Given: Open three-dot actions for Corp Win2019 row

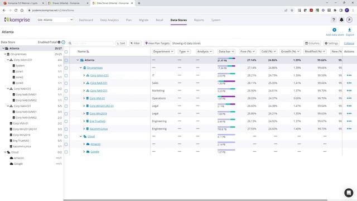Looking at the screenshot, I should click(x=349, y=113).
